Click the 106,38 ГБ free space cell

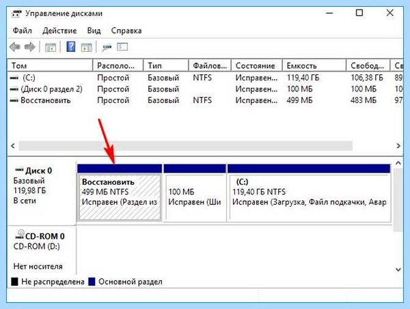367,78
